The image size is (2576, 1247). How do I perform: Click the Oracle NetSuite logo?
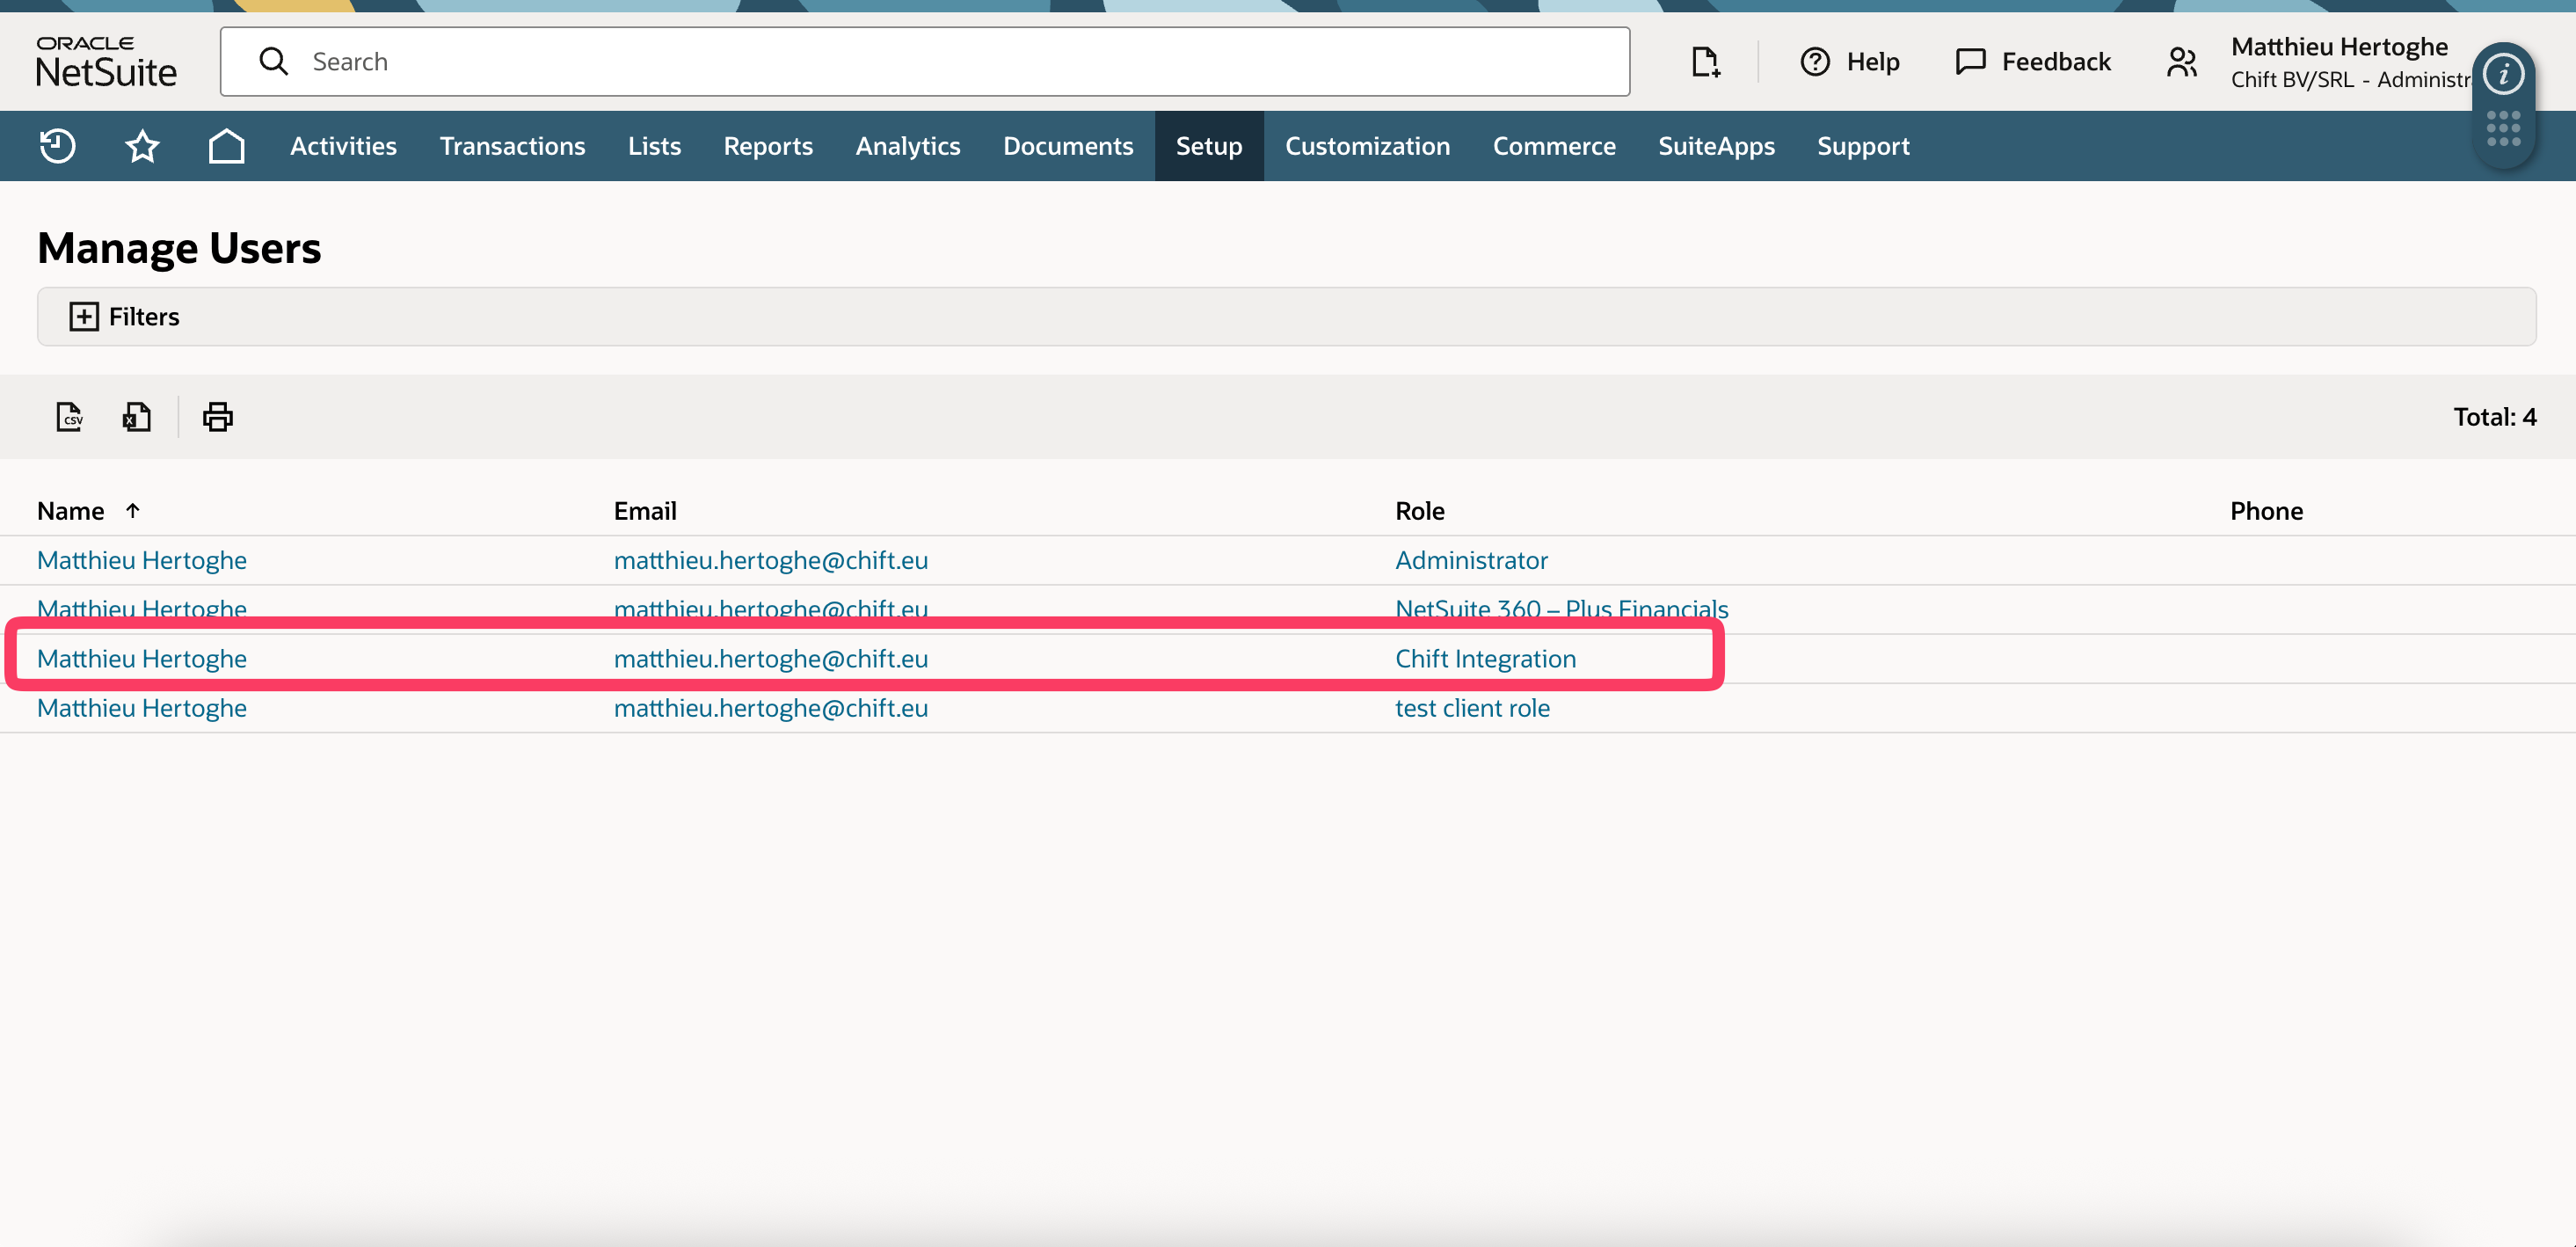coord(106,62)
